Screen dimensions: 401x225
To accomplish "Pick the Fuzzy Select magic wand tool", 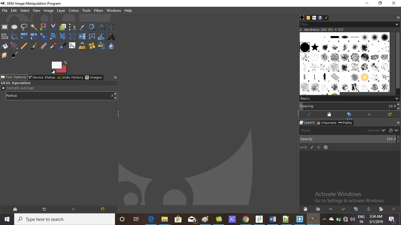I will pos(34,27).
